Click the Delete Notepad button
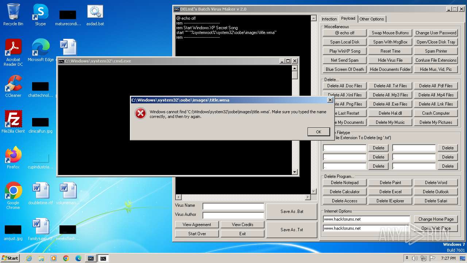Screen dimensions: 467x263 point(345,183)
